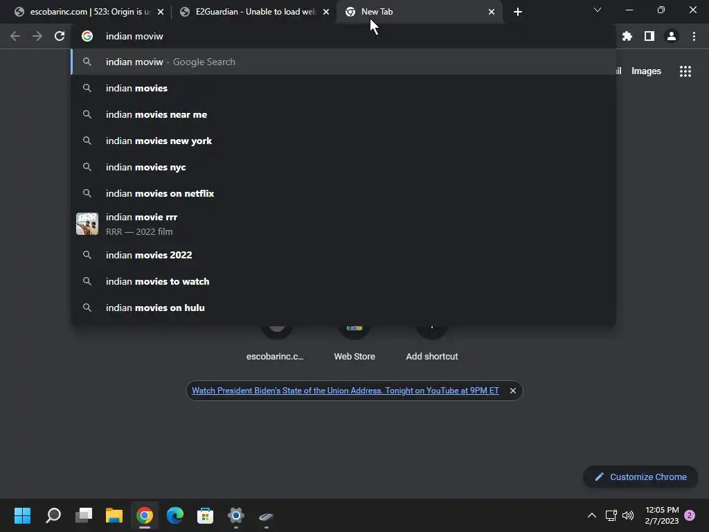
Task: Open the State of the Union YouTube link
Action: click(x=345, y=391)
